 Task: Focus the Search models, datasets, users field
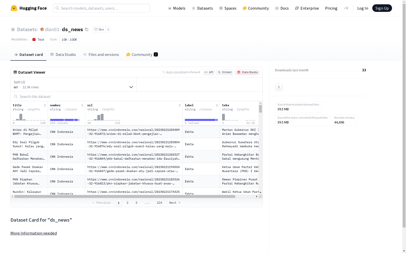[101, 8]
